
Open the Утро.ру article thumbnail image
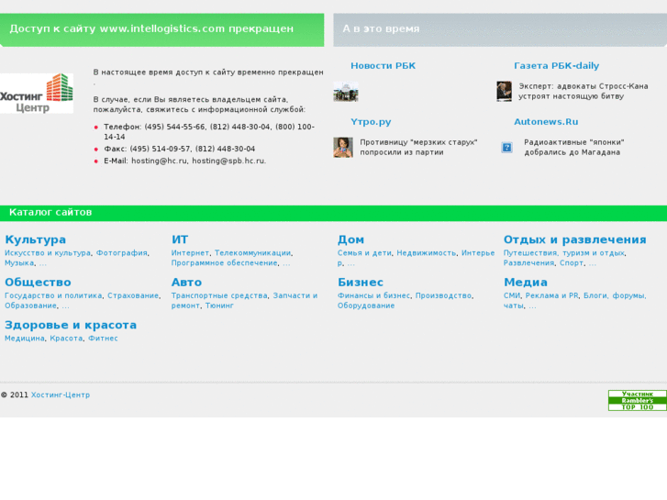pos(343,147)
